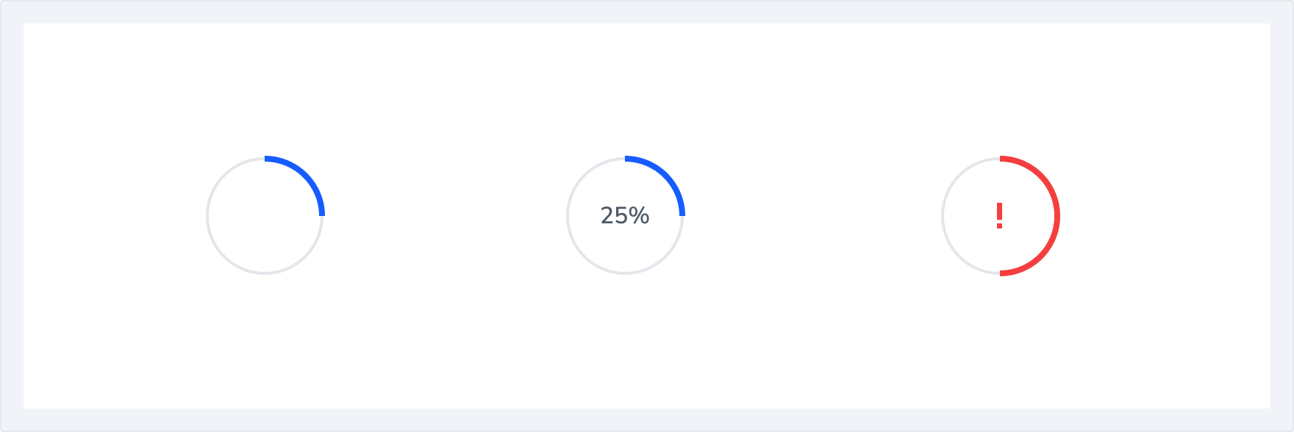Click the white space between 25% and error circles

(x=812, y=216)
